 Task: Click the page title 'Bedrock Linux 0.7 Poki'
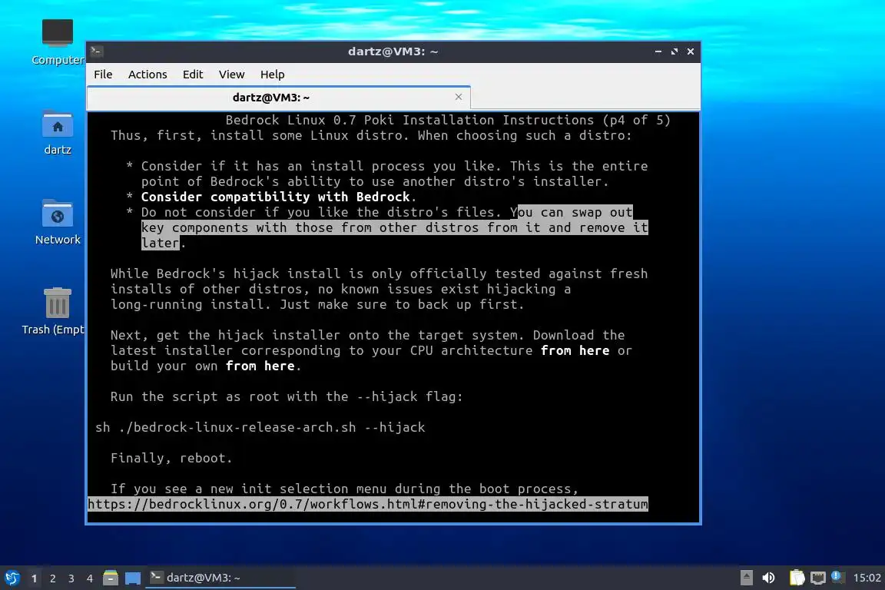point(310,121)
